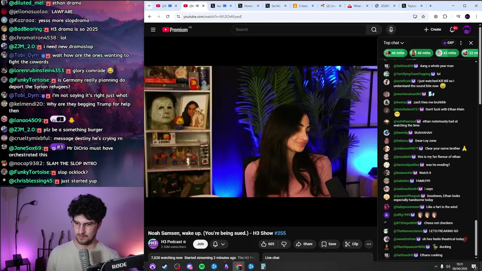Open Chrome profile avatar

pos(467,17)
